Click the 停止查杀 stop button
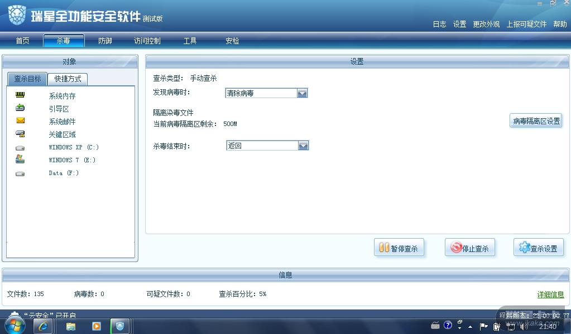Image resolution: width=571 pixels, height=334 pixels. [470, 248]
